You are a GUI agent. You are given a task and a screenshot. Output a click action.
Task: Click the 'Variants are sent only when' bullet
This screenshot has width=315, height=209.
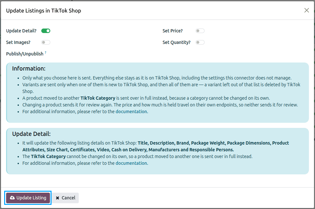point(161,88)
